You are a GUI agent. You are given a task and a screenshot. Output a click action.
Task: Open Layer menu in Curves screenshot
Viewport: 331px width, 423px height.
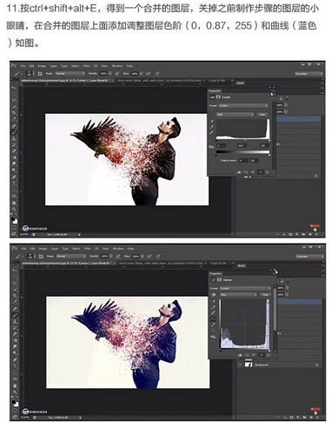click(55, 249)
